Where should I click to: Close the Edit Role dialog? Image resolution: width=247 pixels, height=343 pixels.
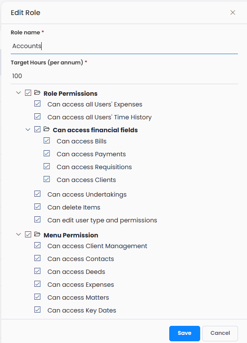232,12
